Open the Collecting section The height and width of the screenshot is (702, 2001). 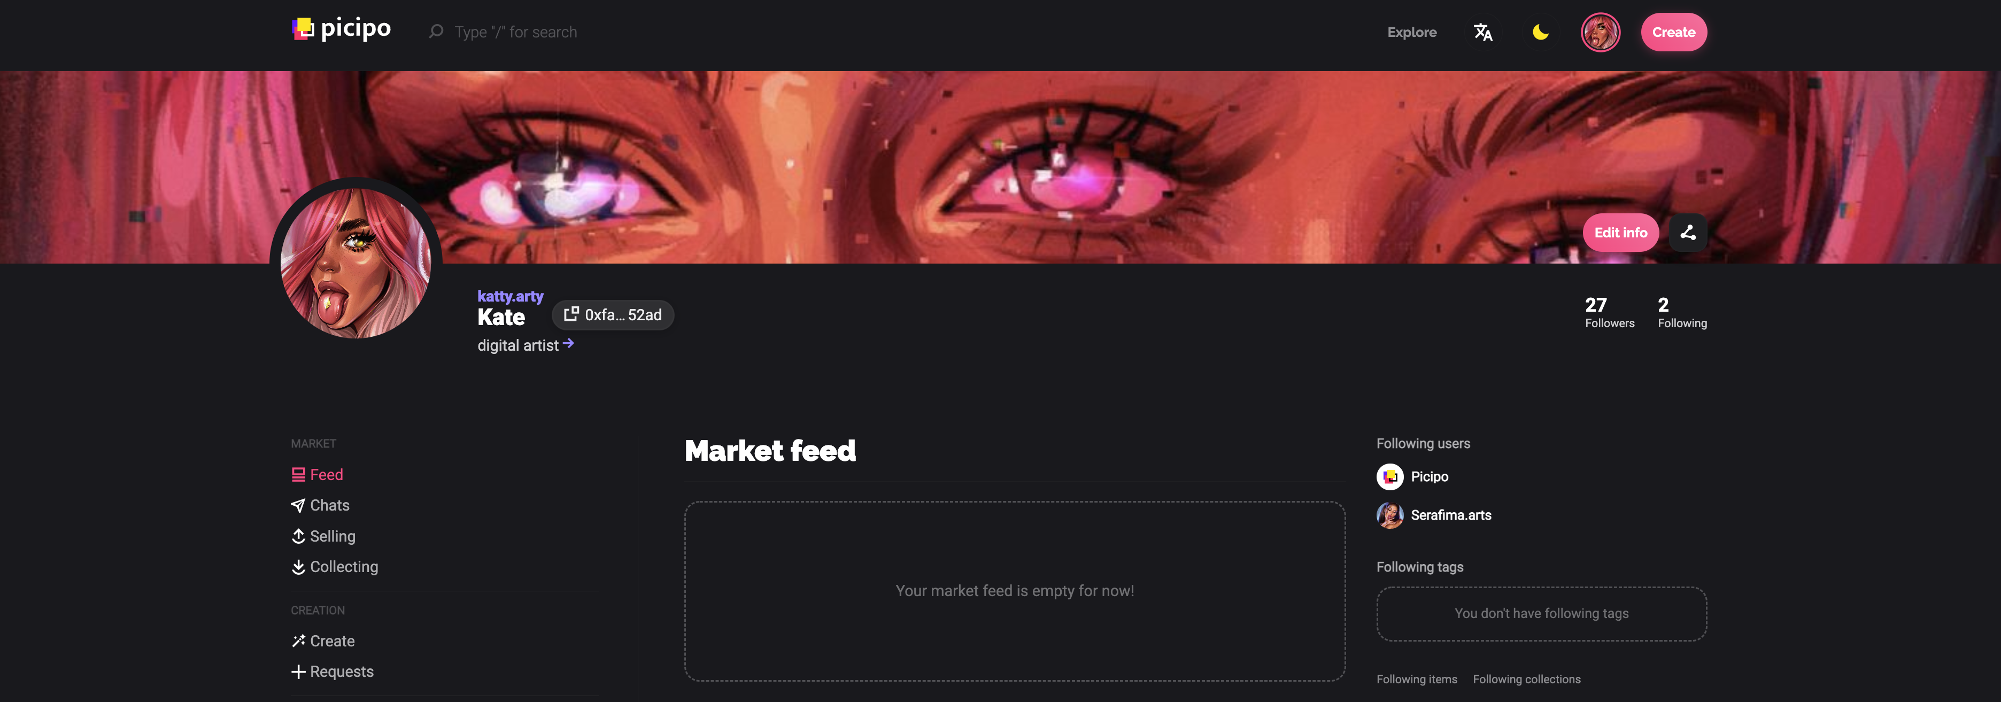(x=335, y=567)
